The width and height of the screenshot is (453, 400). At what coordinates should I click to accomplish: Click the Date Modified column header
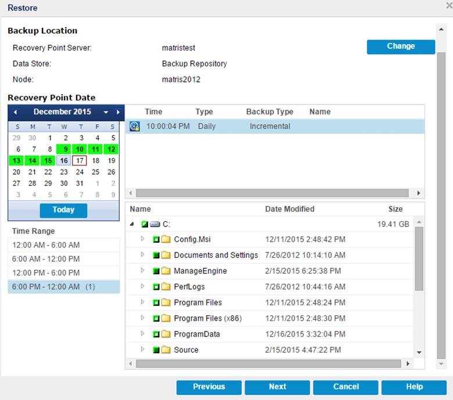[x=289, y=209]
